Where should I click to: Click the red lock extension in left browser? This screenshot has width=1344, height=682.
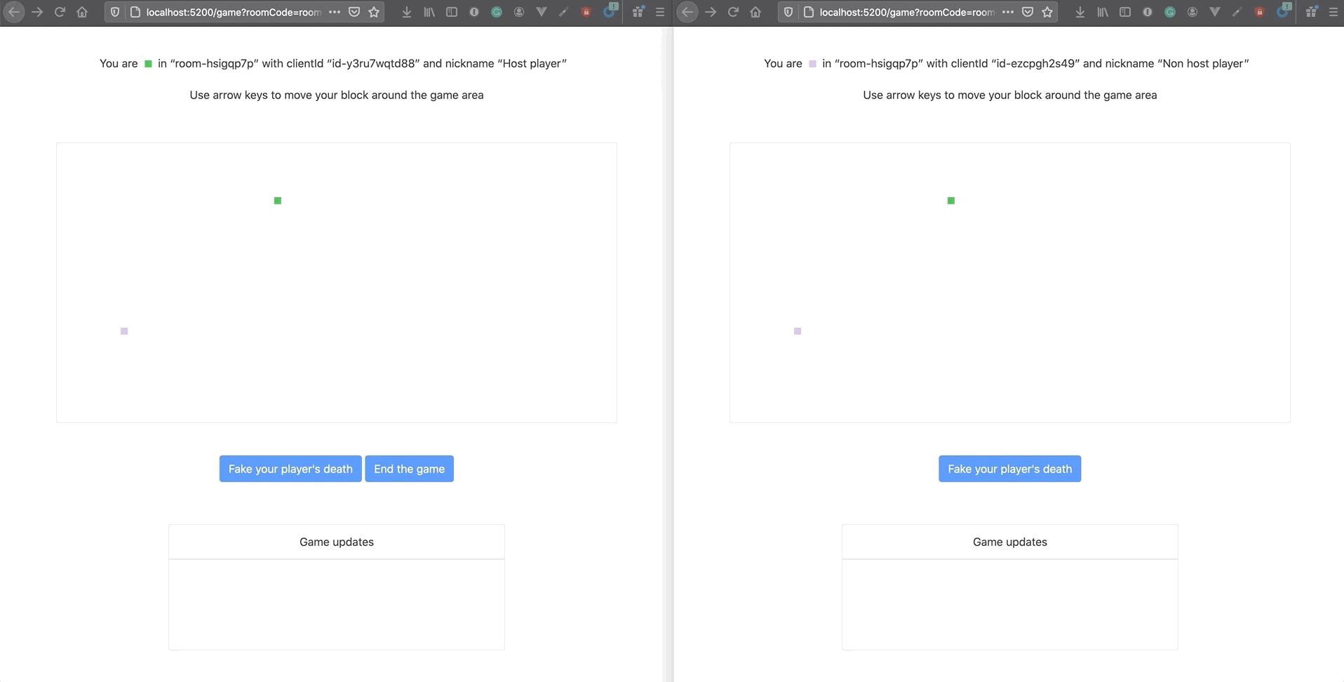coord(586,12)
